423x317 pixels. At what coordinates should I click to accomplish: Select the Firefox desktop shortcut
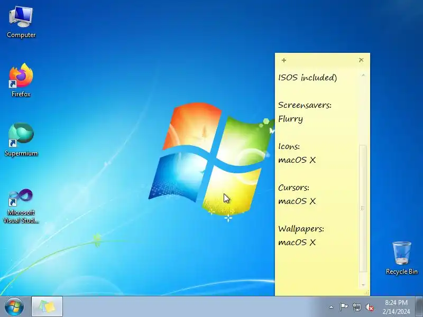pyautogui.click(x=21, y=80)
